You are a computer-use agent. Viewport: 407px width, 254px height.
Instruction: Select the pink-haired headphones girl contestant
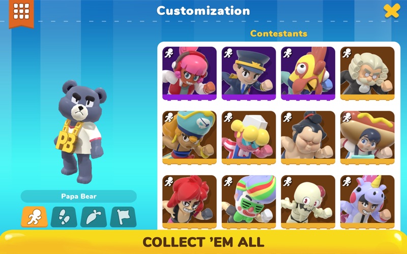(189, 73)
